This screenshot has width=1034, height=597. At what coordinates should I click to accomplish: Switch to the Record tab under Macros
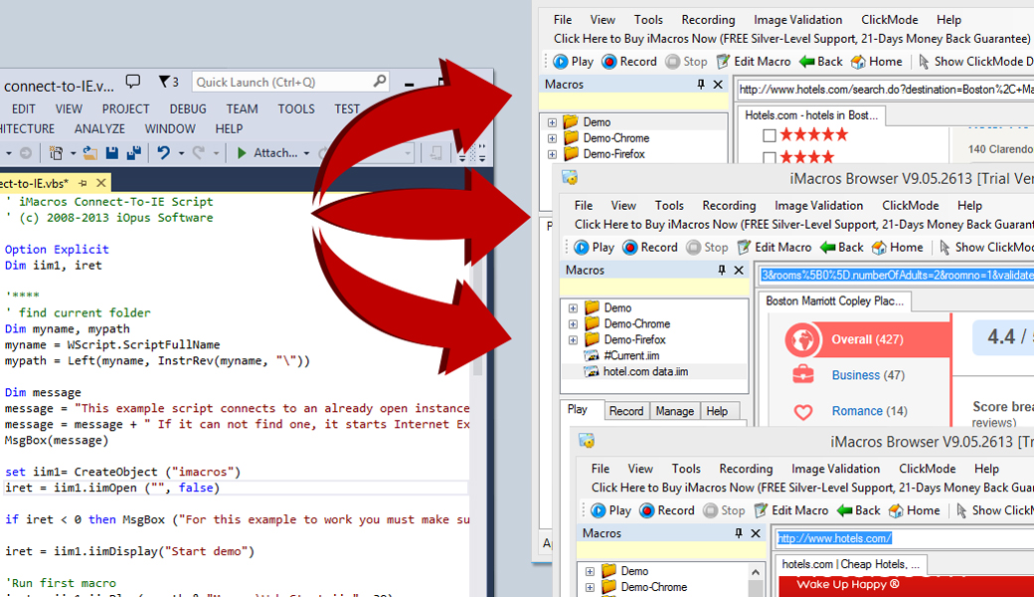point(625,411)
